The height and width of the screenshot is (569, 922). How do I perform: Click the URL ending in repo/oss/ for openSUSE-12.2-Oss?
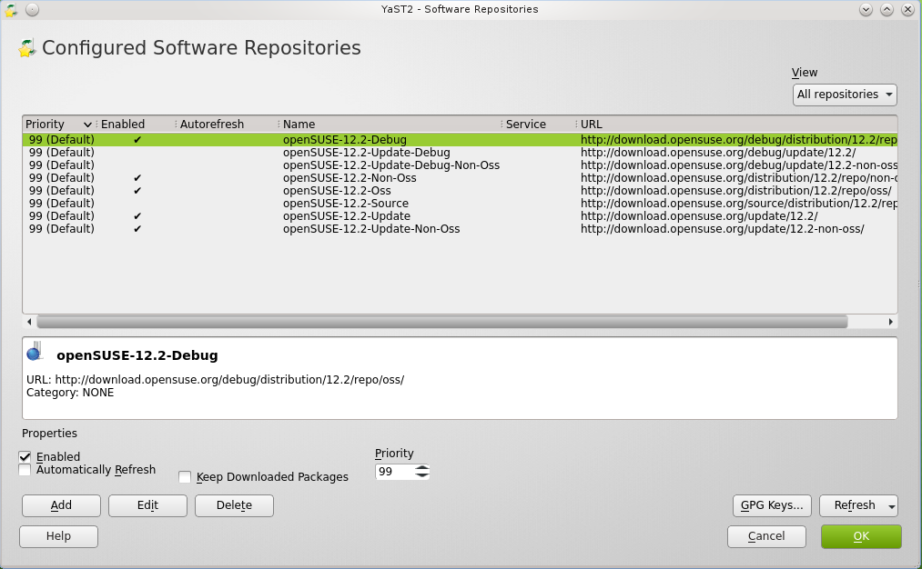(735, 191)
